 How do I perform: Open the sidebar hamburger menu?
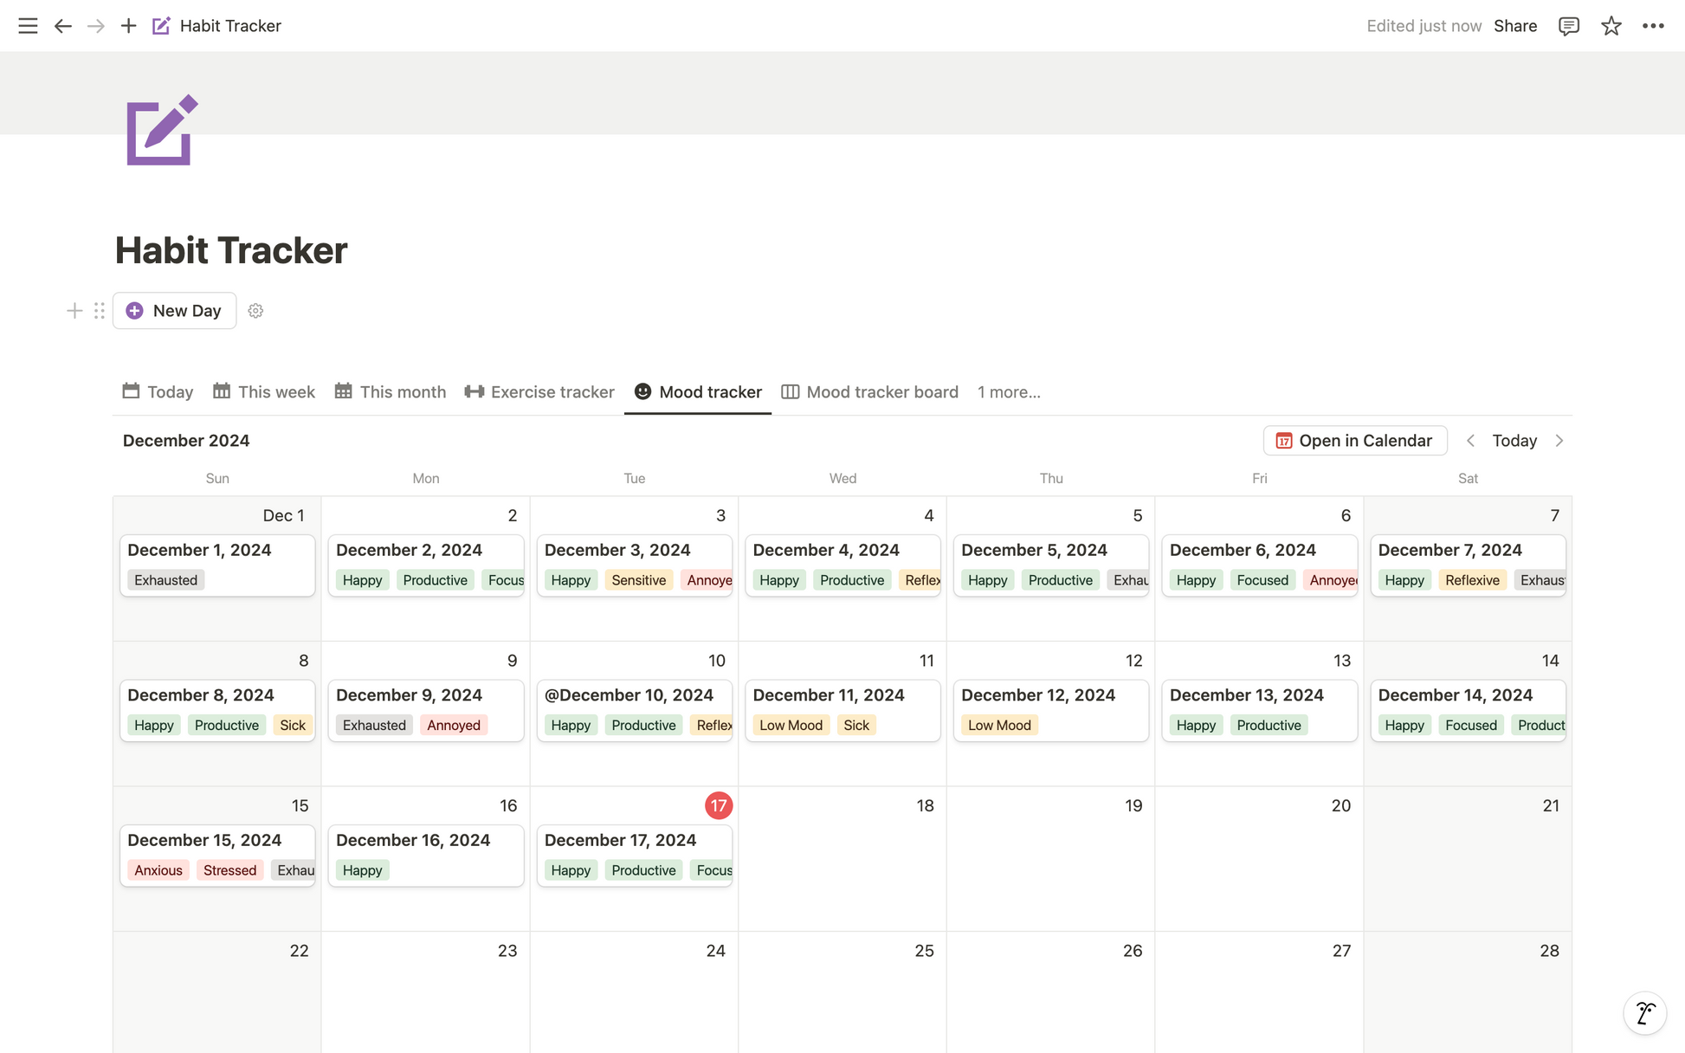tap(28, 26)
